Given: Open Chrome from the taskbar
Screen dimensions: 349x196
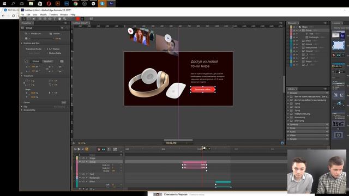Looking at the screenshot, I should pyautogui.click(x=75, y=4).
